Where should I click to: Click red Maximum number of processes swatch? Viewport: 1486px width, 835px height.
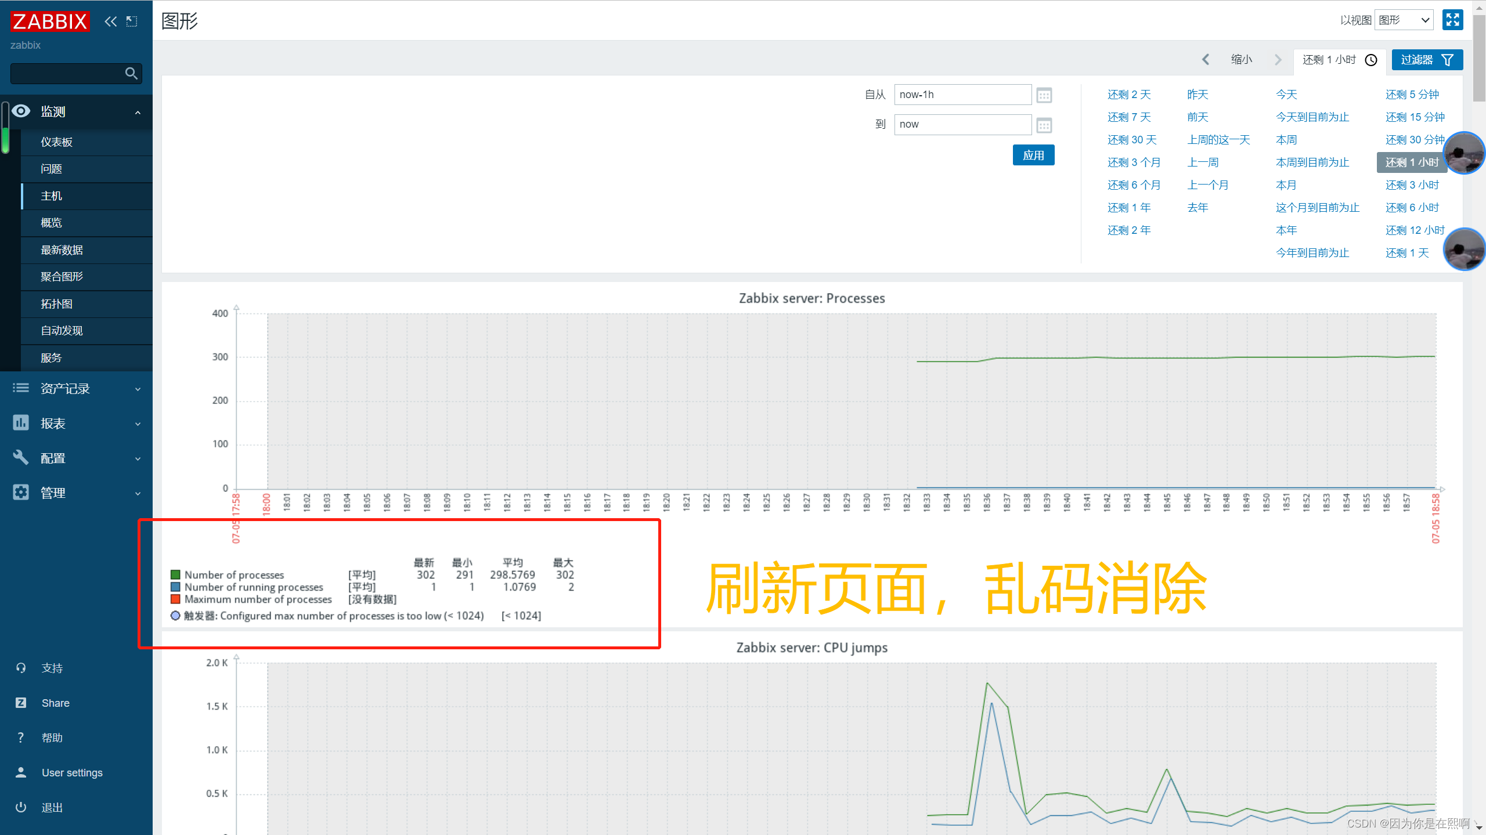(x=175, y=599)
